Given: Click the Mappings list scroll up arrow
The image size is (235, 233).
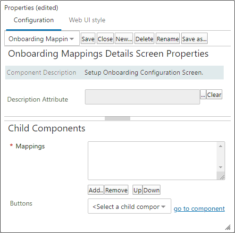Looking at the screenshot, I should pyautogui.click(x=220, y=146).
